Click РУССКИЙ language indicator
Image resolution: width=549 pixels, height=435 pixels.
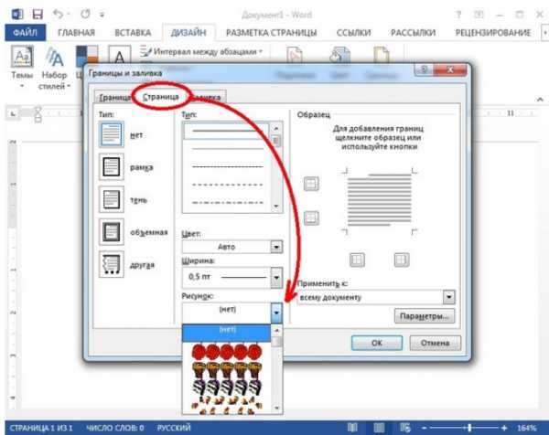(x=174, y=428)
